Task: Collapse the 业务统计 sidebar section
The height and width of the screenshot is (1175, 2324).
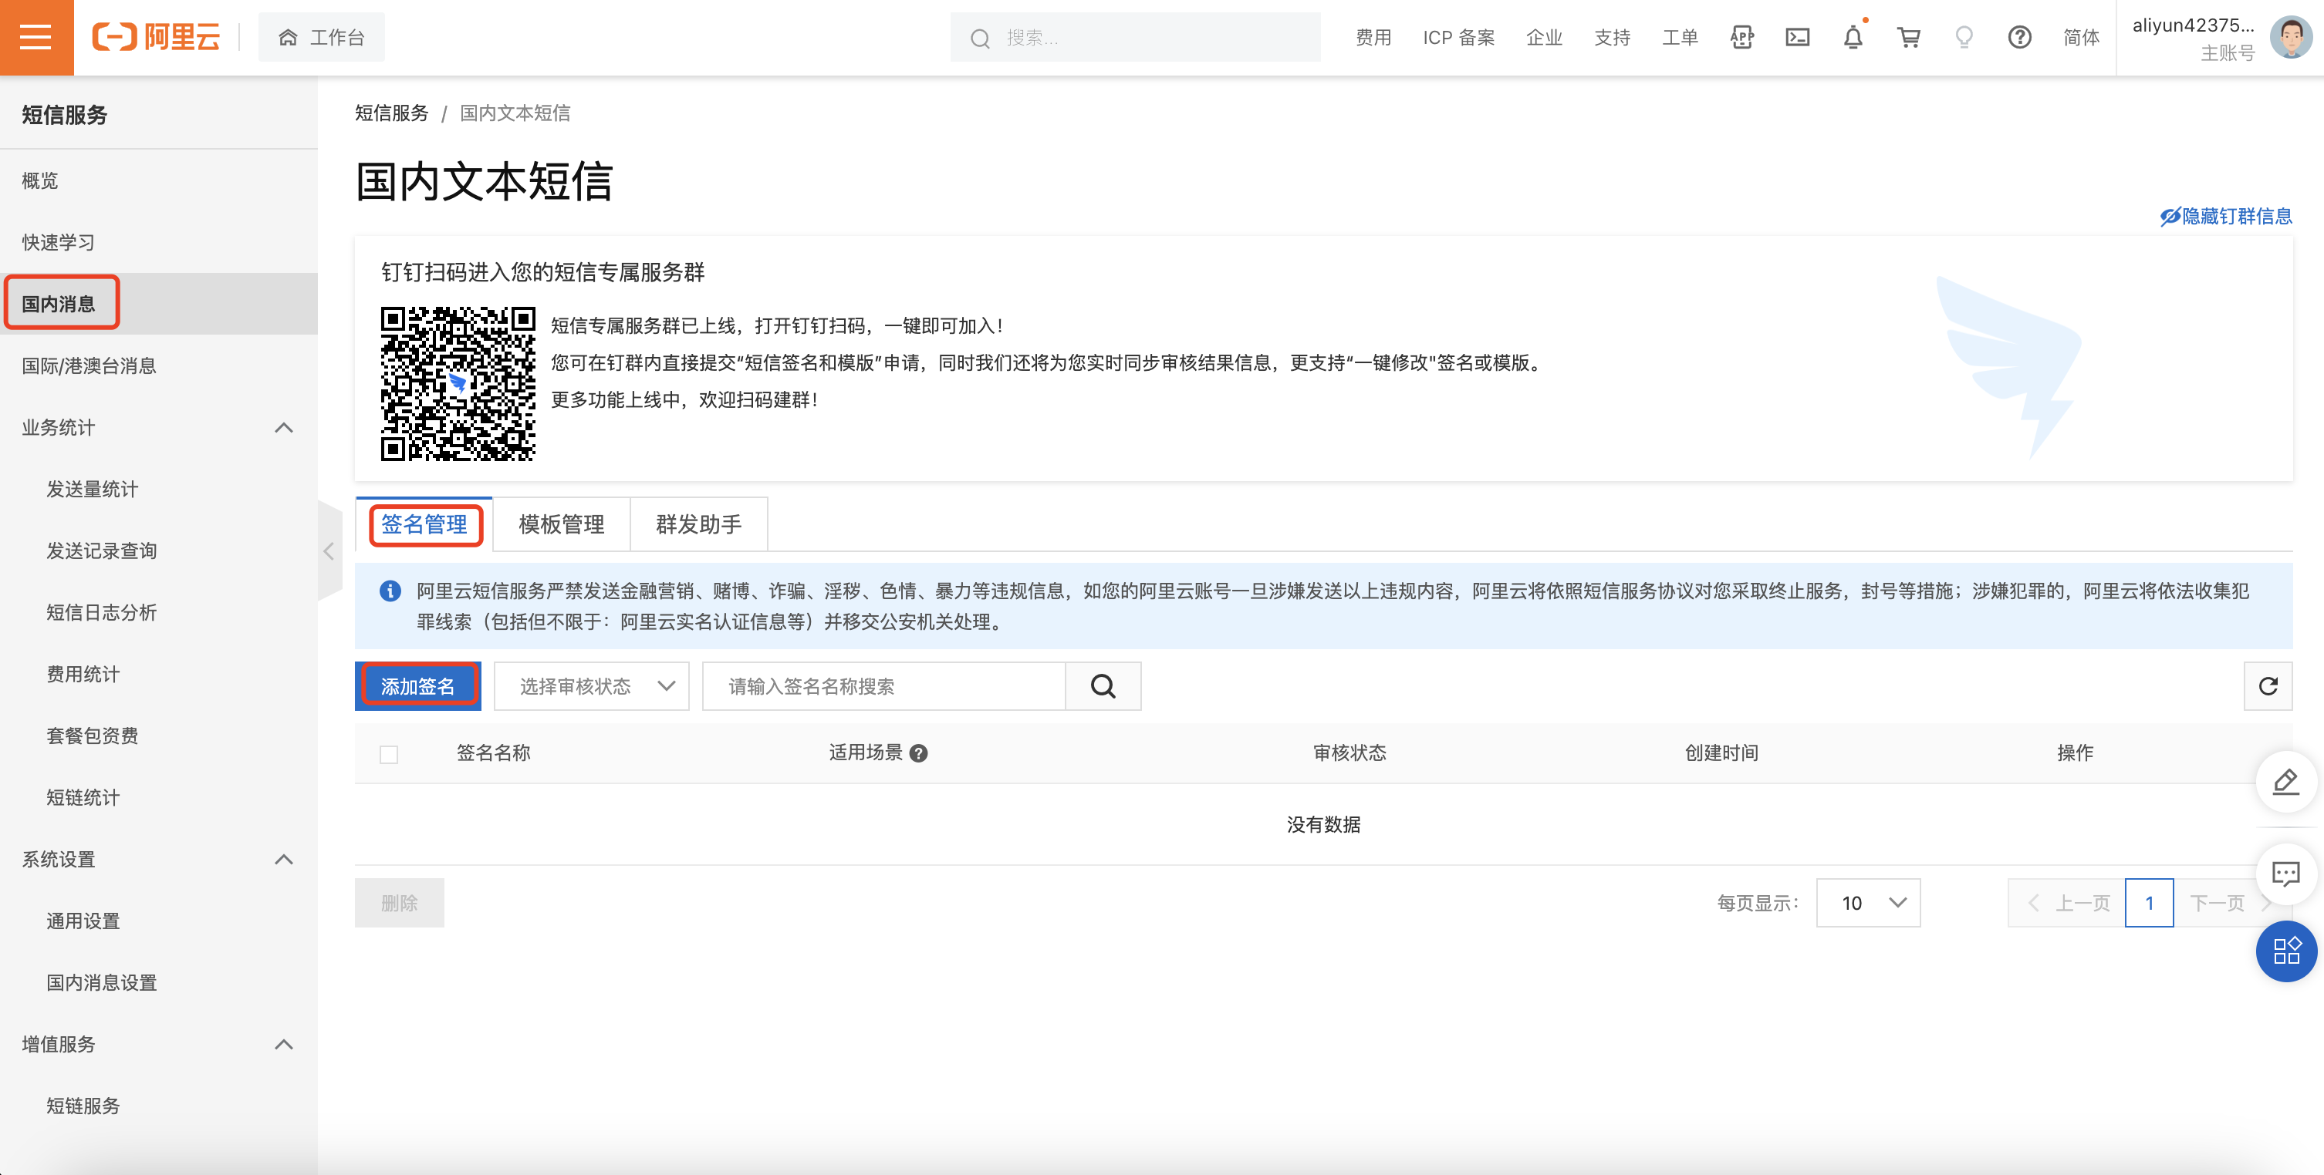Action: (x=283, y=427)
